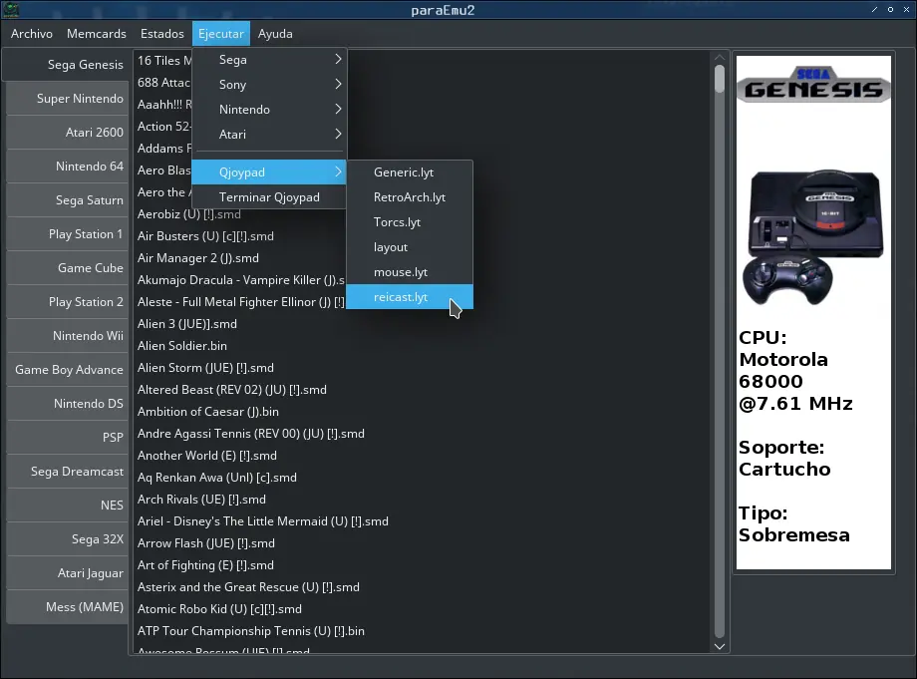Viewport: 917px width, 679px height.
Task: Switch to Sega Dreamcast tab
Action: (x=68, y=472)
